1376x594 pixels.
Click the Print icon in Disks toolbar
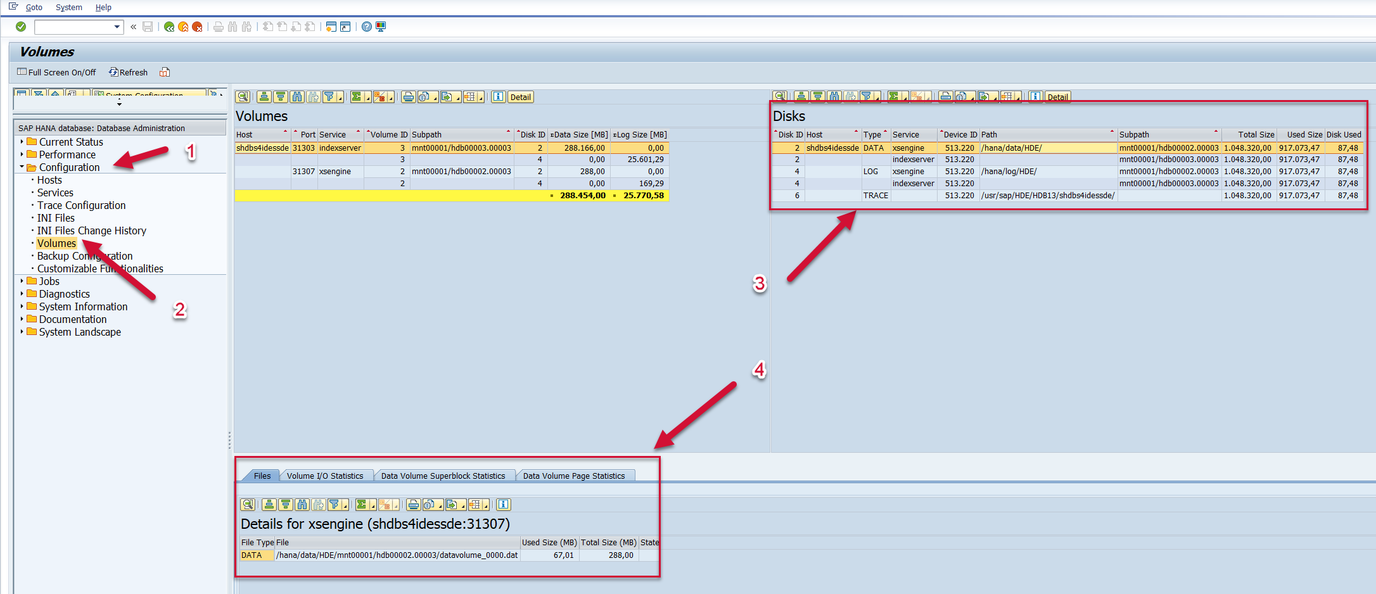click(946, 97)
